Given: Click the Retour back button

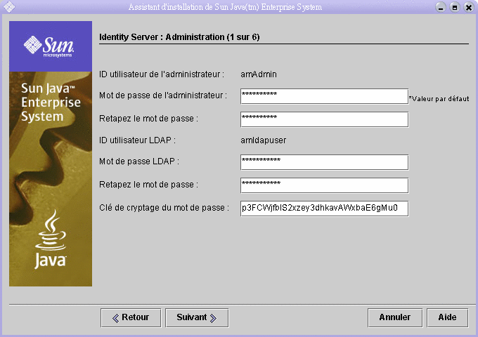Looking at the screenshot, I should pyautogui.click(x=131, y=318).
